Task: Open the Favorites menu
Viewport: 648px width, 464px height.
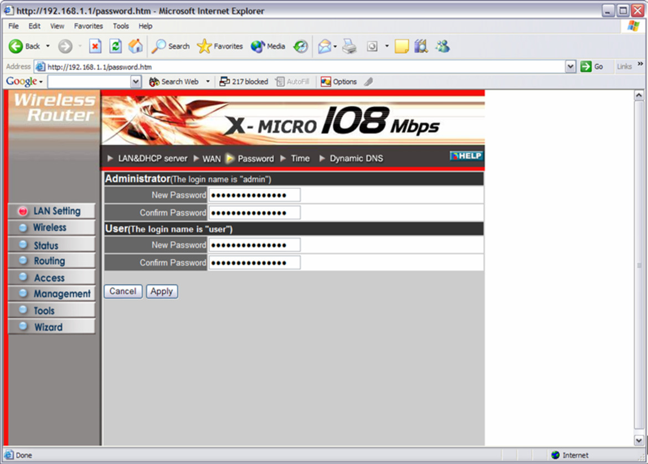Action: 89,26
